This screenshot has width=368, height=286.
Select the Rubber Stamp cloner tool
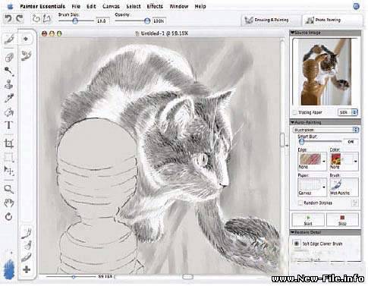(x=9, y=84)
